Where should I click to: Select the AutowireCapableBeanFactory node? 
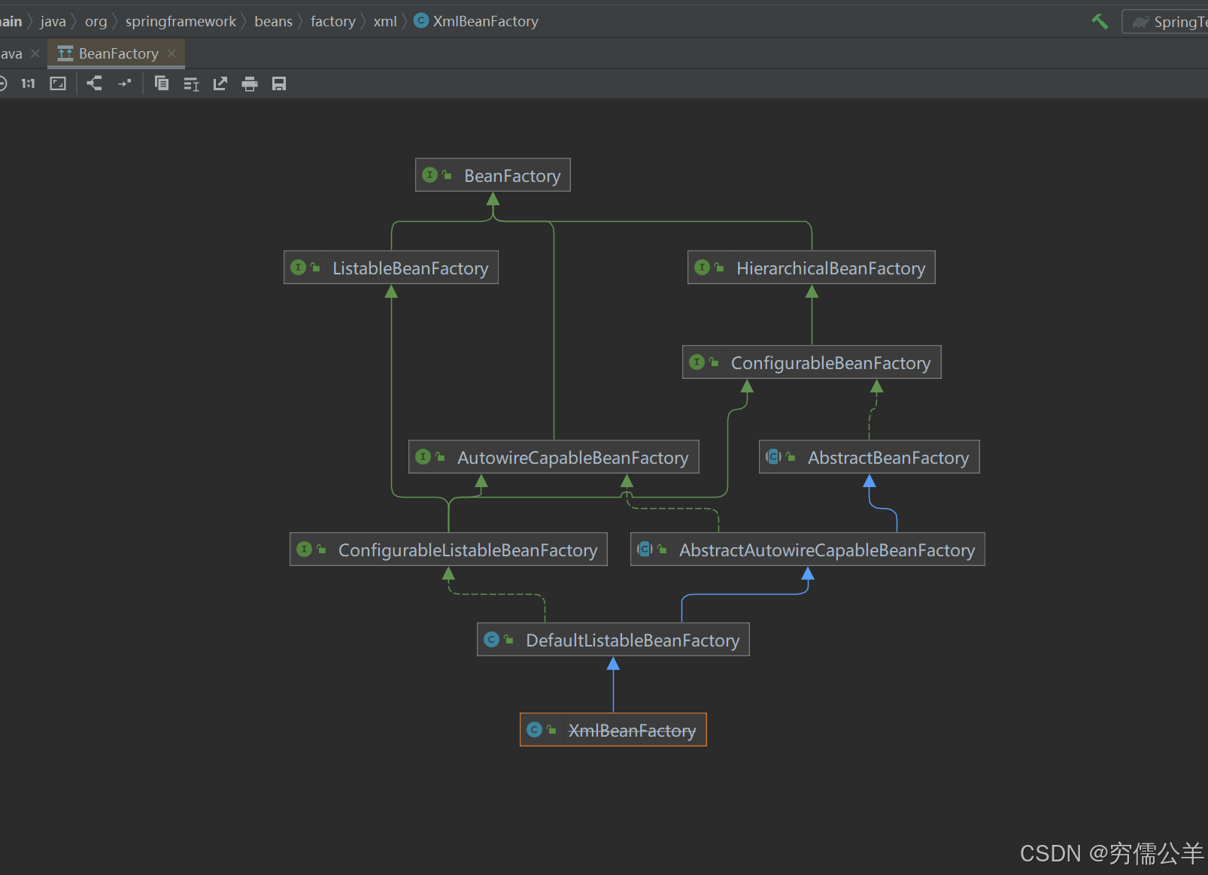coord(554,457)
